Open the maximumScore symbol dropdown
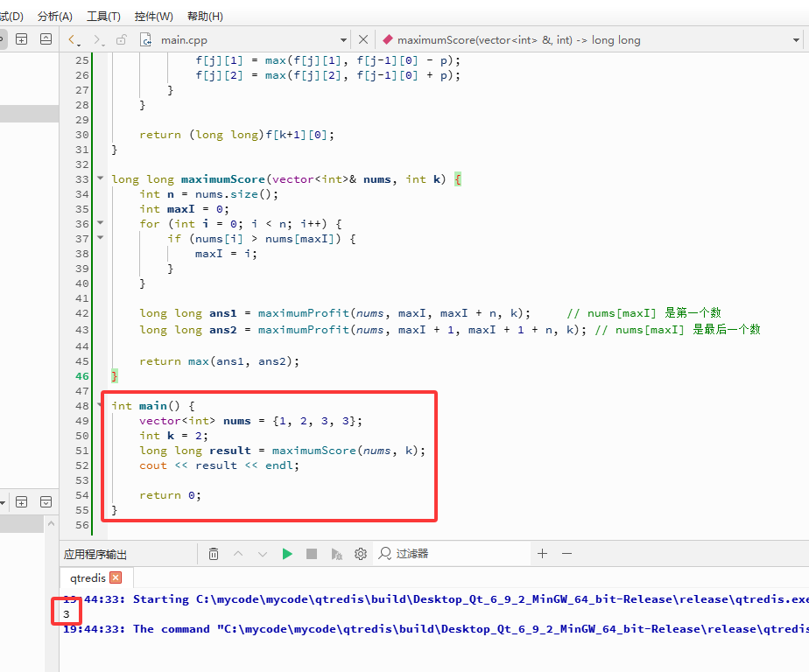This screenshot has width=809, height=672. click(796, 39)
